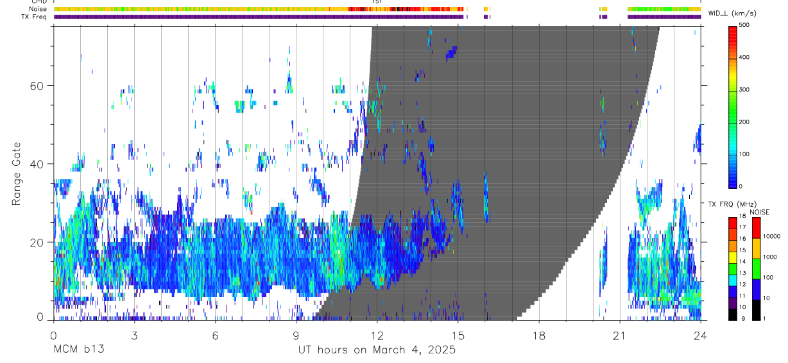Screen dimensions: 788x363
Task: Click the '500' label on width colorbar
Action: point(746,26)
